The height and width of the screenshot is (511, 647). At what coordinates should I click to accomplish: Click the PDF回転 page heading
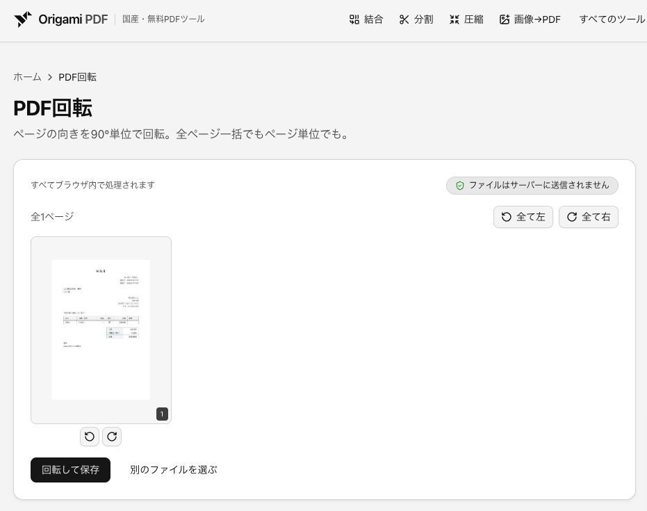pos(53,108)
